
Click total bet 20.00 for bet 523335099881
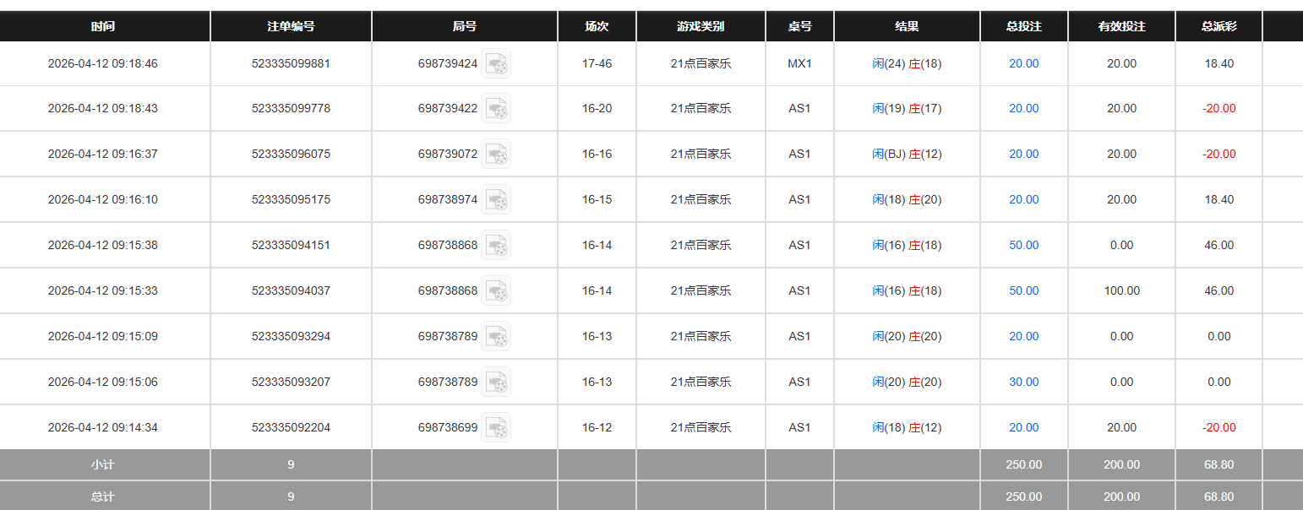(x=1023, y=63)
